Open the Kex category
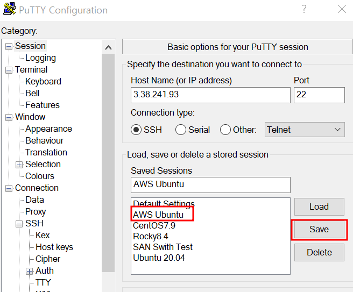This screenshot has height=292, width=353. (43, 235)
